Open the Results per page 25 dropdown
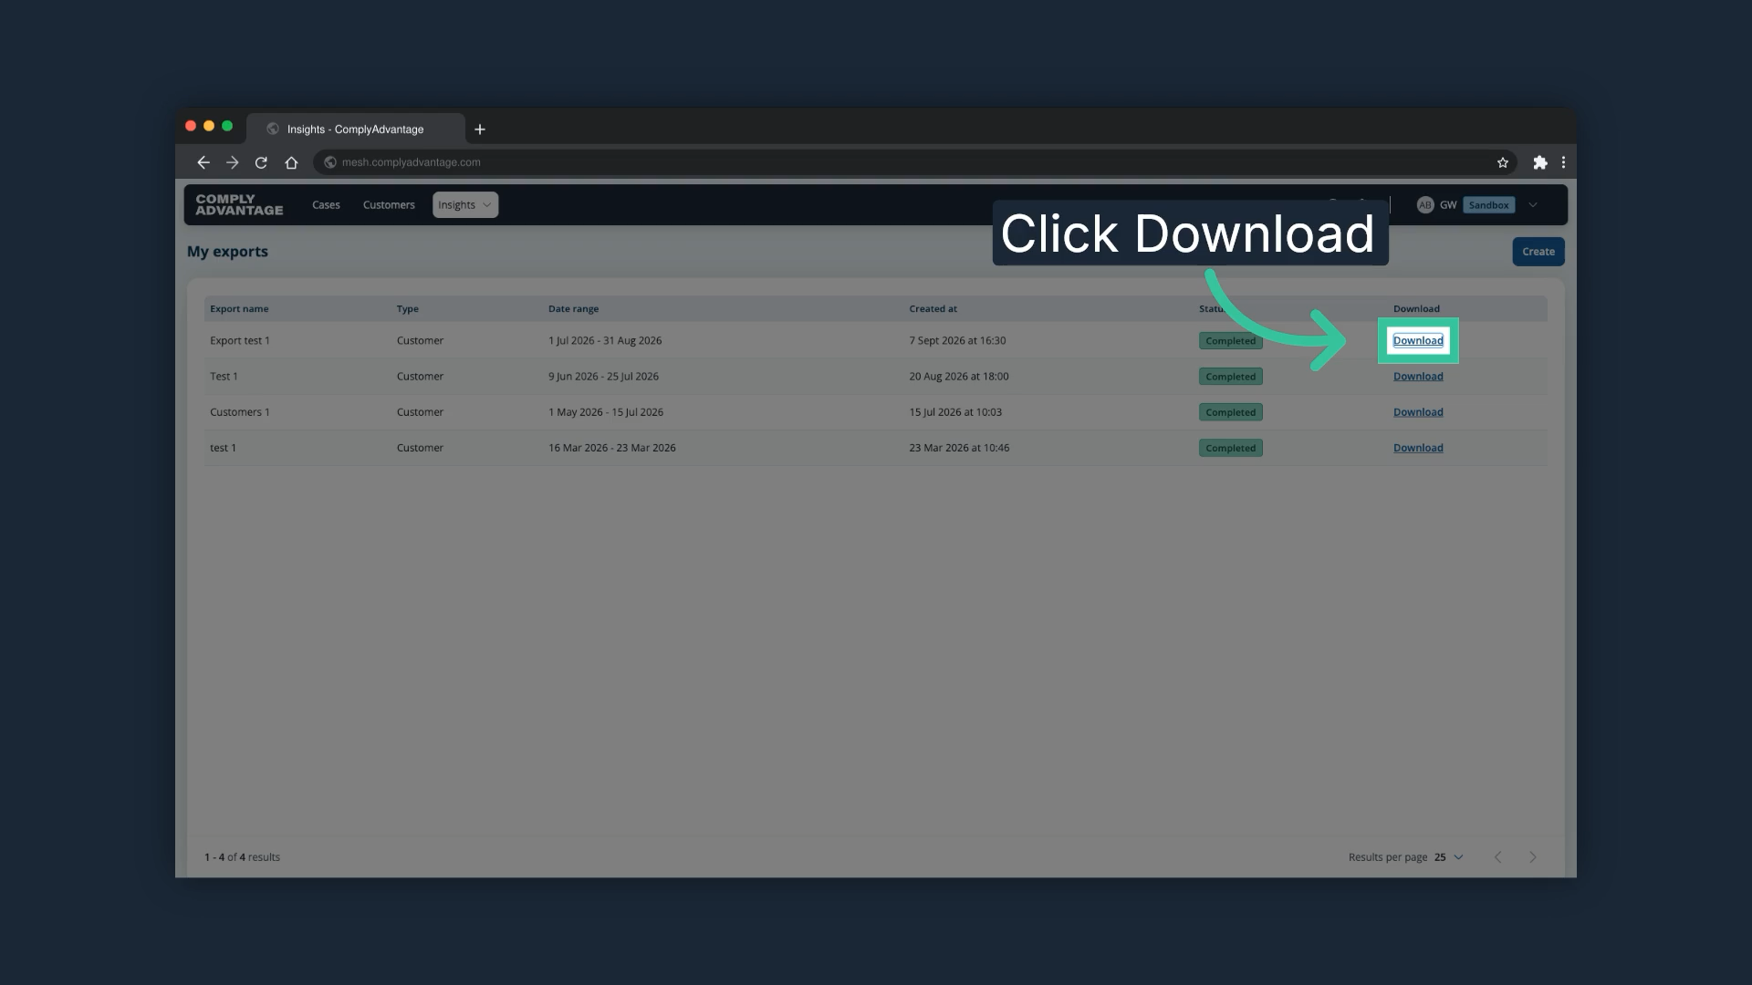The image size is (1752, 985). pyautogui.click(x=1449, y=857)
